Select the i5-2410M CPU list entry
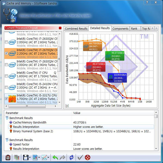Viewport: 163px width, 163px height. tap(31, 87)
